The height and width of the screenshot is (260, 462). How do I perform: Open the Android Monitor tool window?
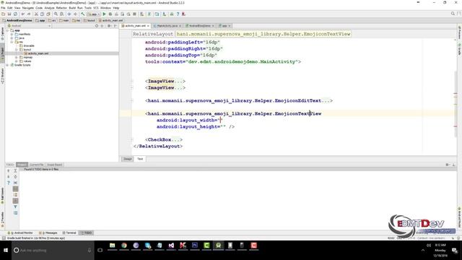20,233
